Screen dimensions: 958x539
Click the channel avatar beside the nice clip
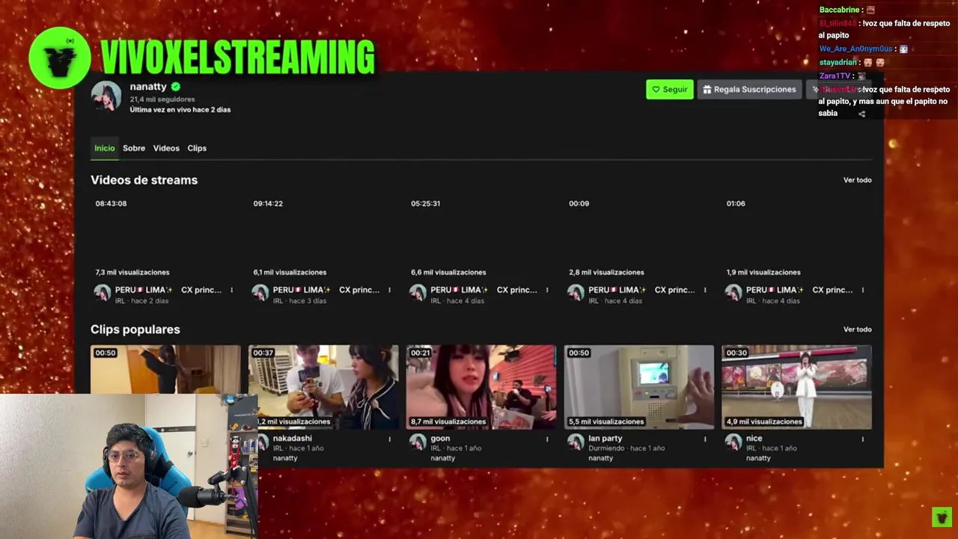coord(733,442)
